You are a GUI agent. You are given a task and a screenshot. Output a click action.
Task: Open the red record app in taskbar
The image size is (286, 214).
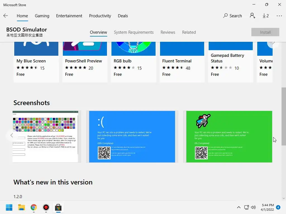[x=46, y=207]
